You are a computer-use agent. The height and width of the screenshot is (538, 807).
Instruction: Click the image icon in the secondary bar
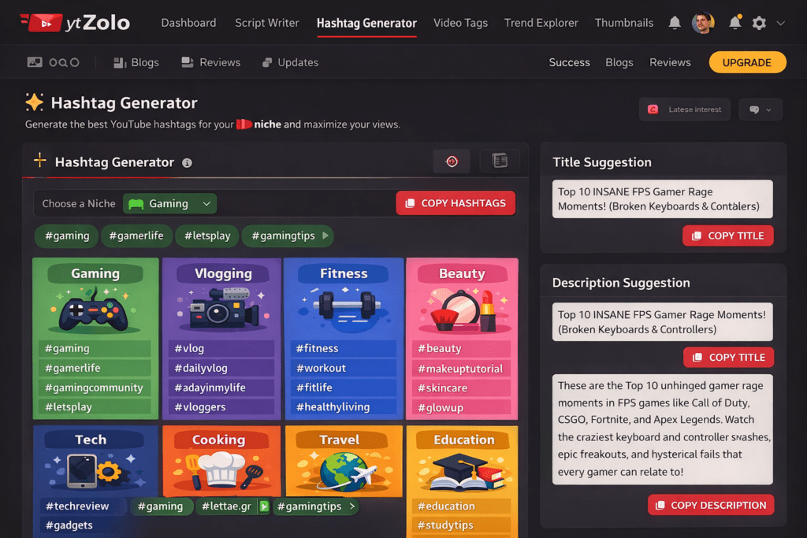[x=34, y=62]
